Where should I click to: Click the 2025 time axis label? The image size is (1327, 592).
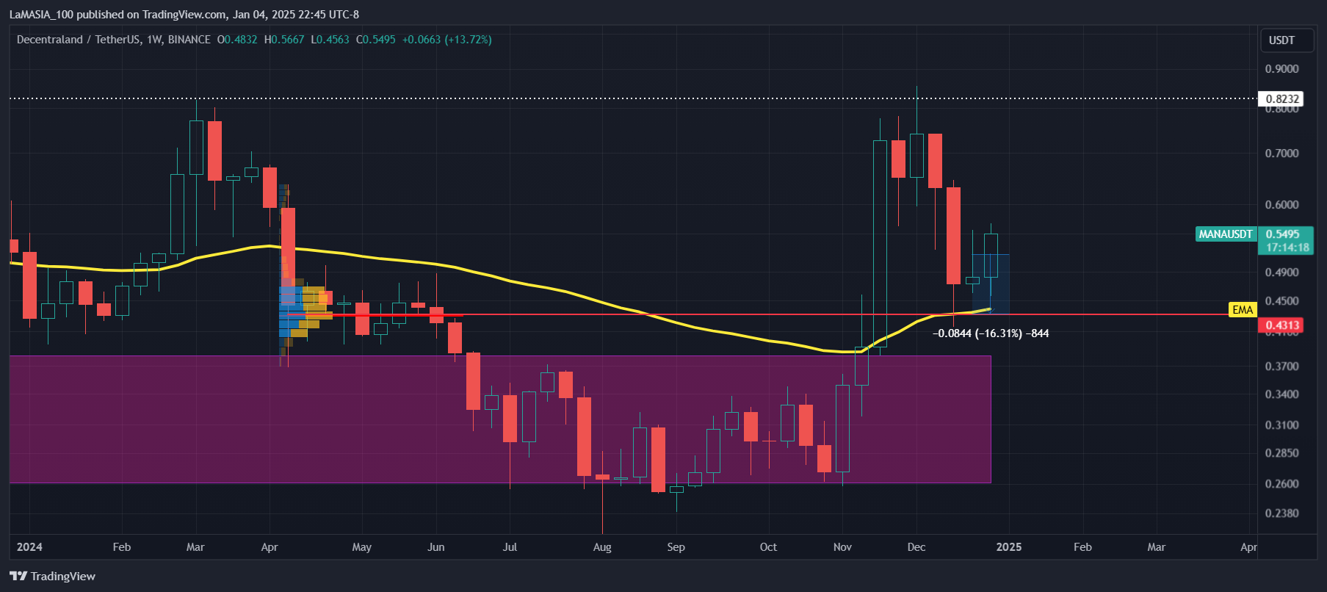[x=1009, y=547]
